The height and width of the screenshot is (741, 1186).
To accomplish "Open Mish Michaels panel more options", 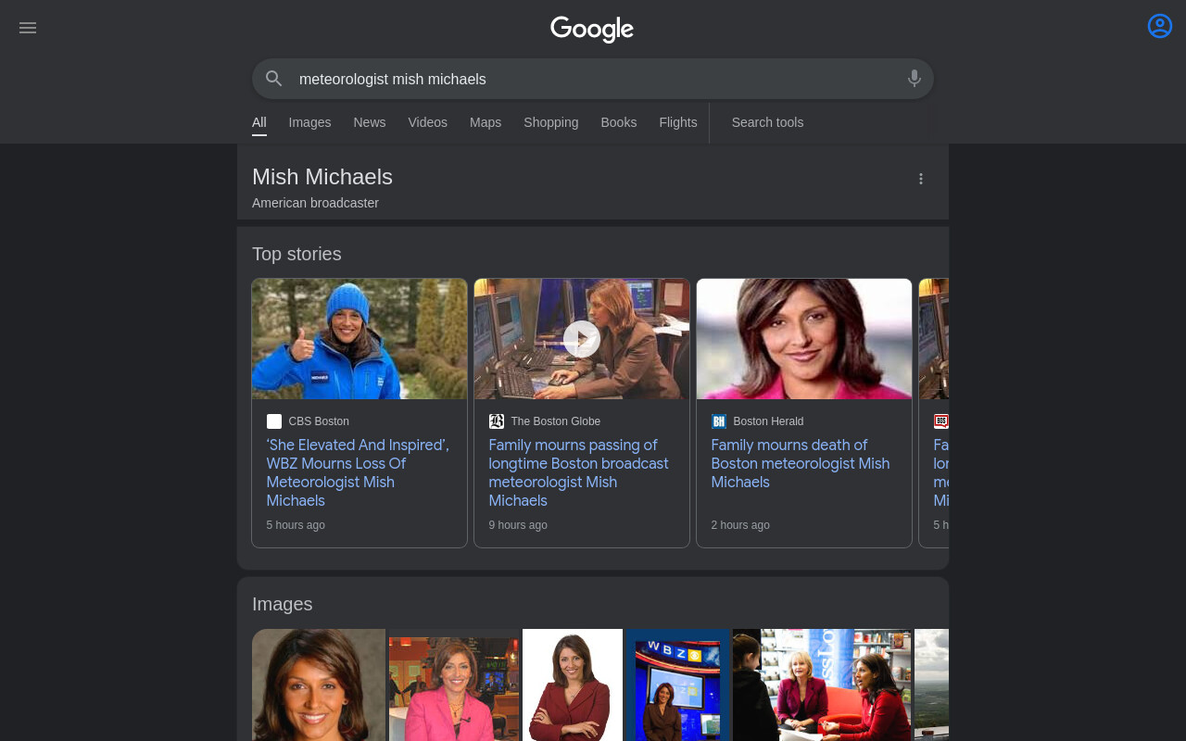I will (x=921, y=179).
